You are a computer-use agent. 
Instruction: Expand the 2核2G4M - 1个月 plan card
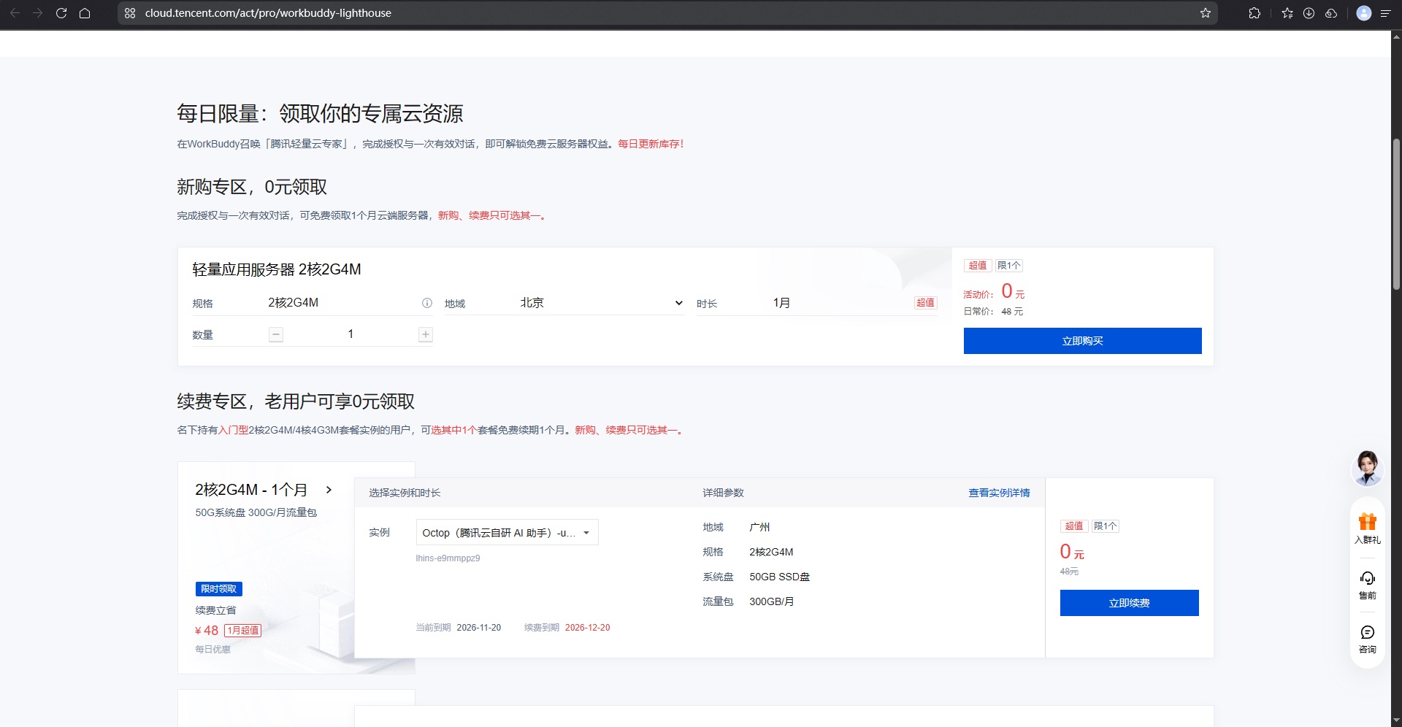click(x=329, y=490)
